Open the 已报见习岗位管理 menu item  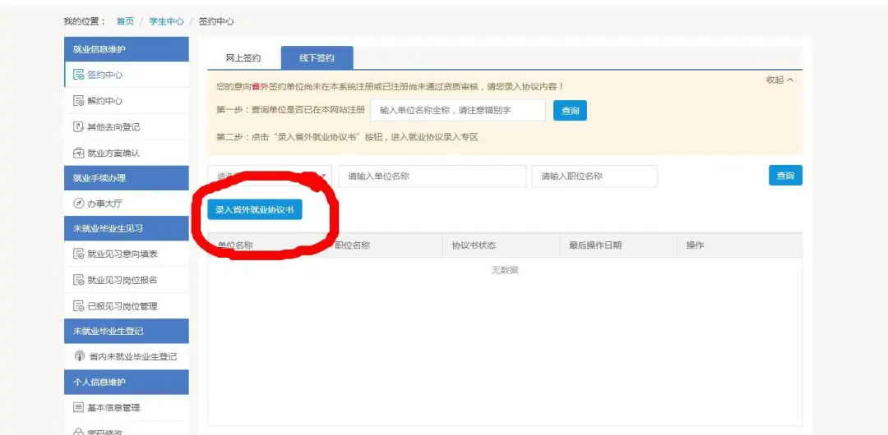click(122, 306)
